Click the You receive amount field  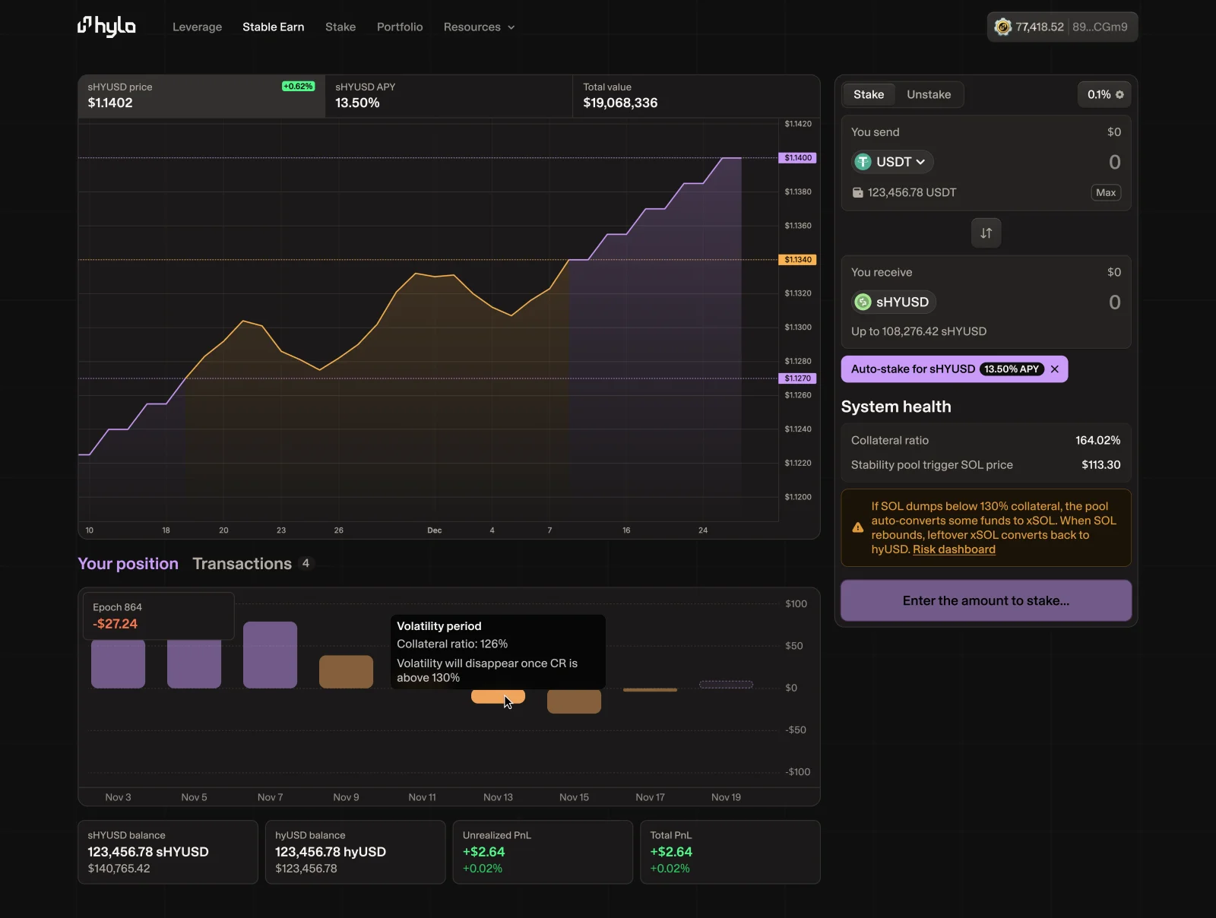pos(1114,302)
